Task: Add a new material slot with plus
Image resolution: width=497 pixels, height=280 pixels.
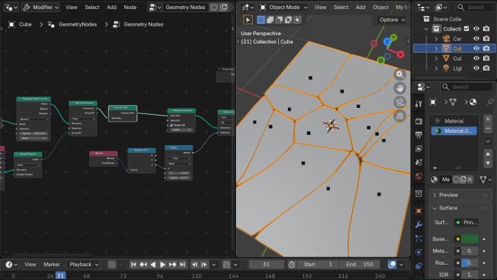Action: tap(488, 119)
